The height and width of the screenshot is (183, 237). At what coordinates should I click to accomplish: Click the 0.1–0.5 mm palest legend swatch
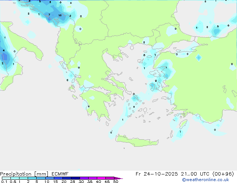[x=6, y=178]
